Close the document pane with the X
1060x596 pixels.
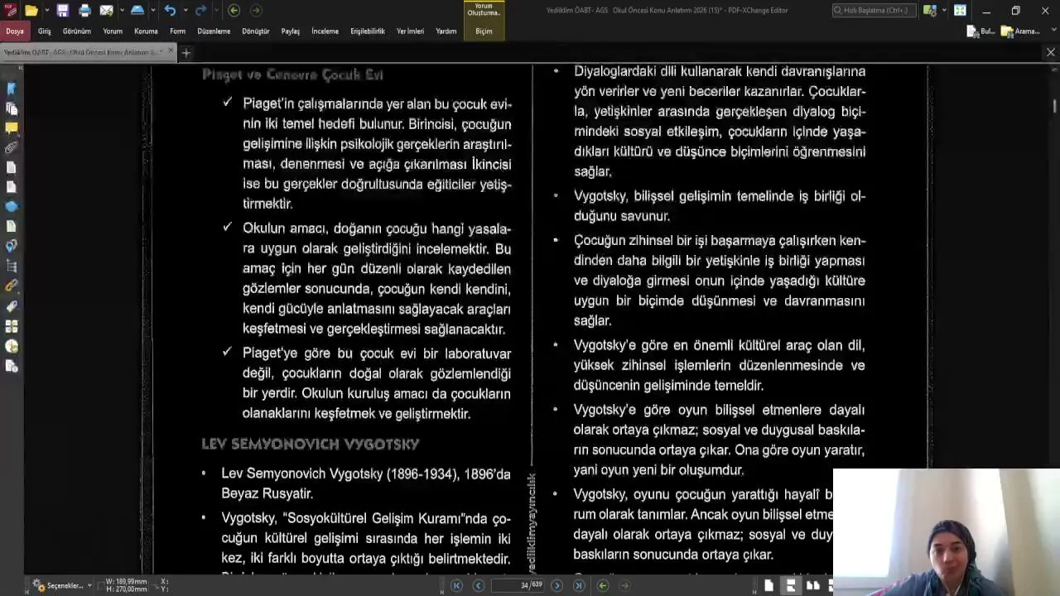pyautogui.click(x=1051, y=52)
